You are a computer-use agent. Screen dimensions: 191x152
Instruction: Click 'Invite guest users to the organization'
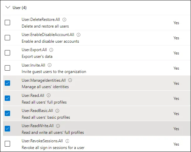(54, 72)
